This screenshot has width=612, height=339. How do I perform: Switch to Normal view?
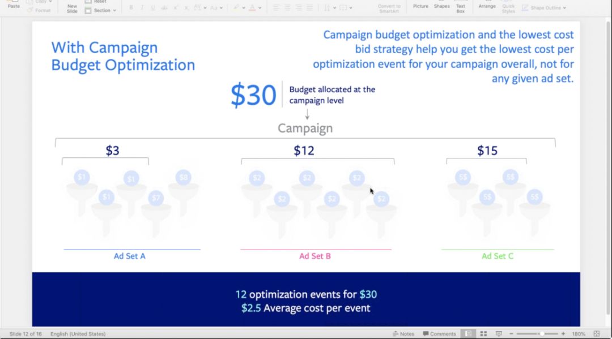[x=469, y=334]
